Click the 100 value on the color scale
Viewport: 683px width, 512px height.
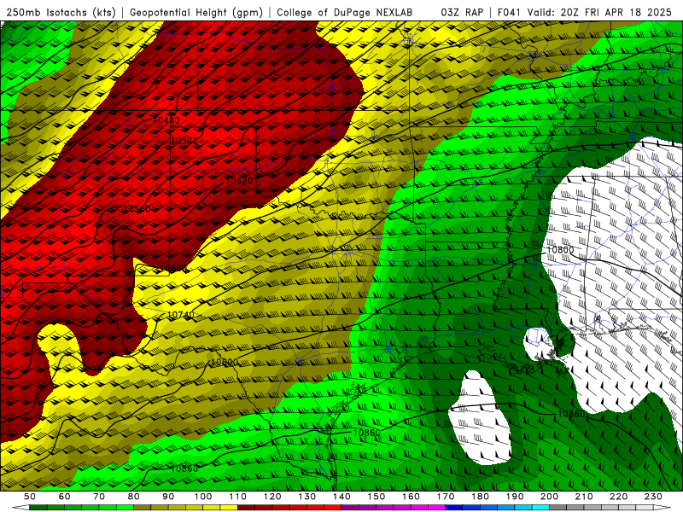203,497
